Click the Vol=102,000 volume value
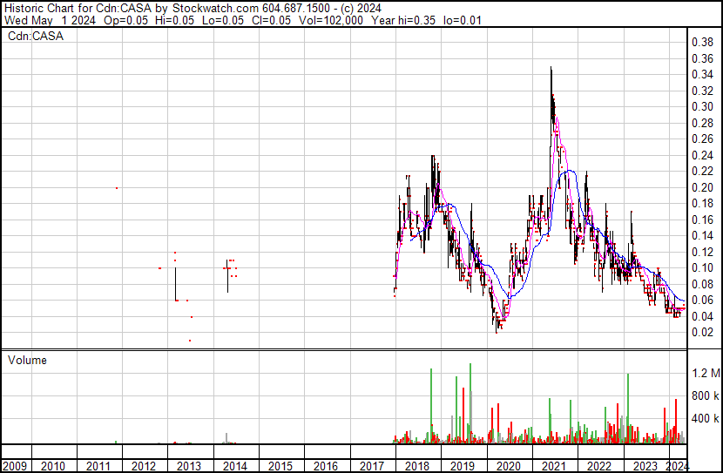The height and width of the screenshot is (473, 723). coord(331,20)
